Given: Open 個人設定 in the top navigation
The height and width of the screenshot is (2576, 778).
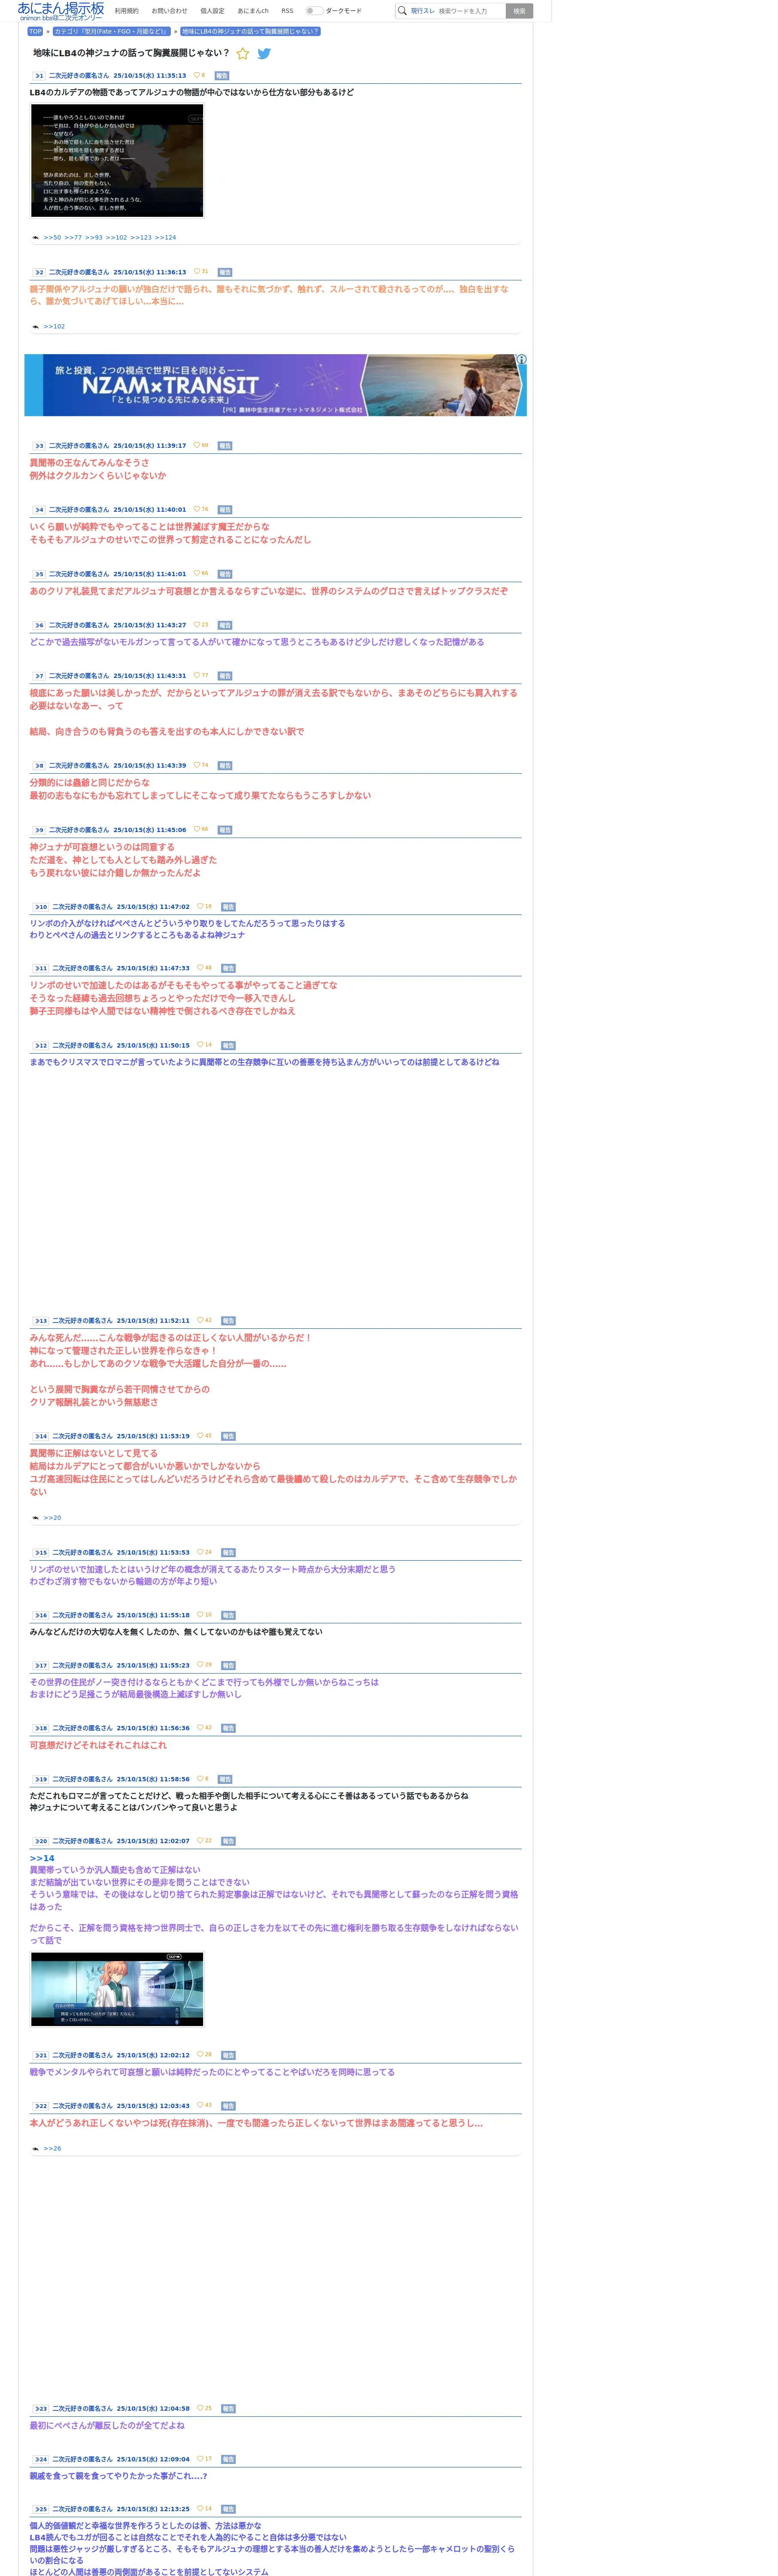Looking at the screenshot, I should click(212, 11).
